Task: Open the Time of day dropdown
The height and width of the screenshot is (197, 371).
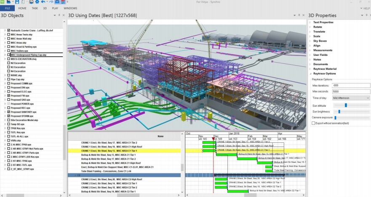Action: tap(351, 98)
